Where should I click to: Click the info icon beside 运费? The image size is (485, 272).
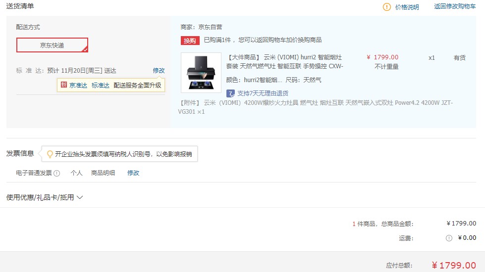pyautogui.click(x=449, y=238)
